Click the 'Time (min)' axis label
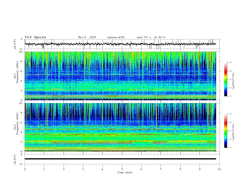The image size is (247, 190). point(125,172)
